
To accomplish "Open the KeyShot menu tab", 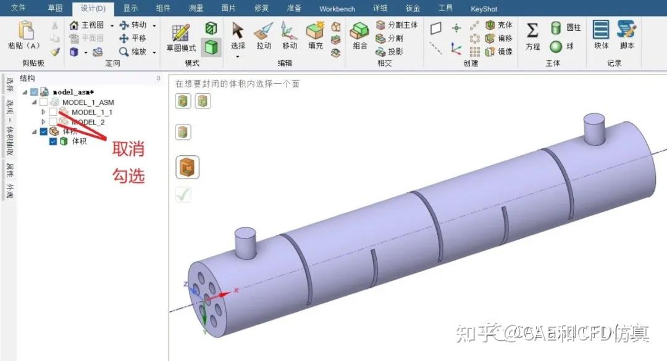I will (x=484, y=8).
